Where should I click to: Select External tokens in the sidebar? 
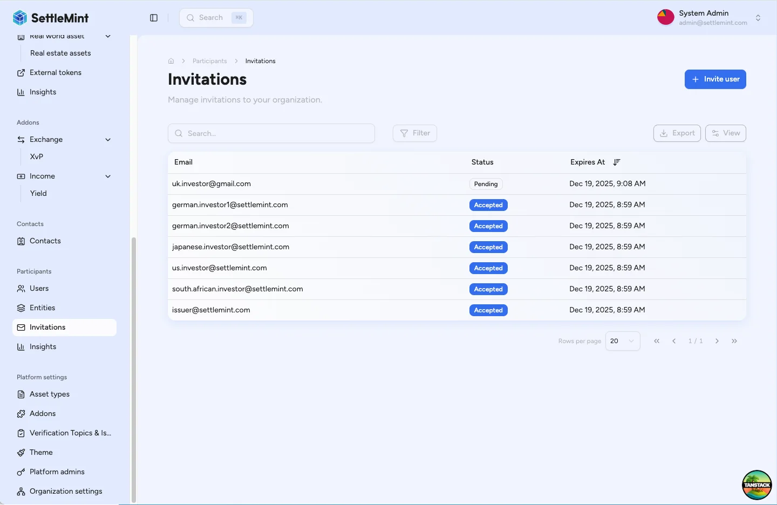tap(56, 72)
